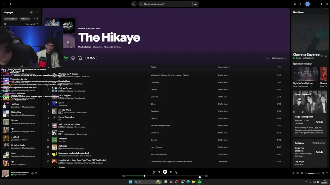The width and height of the screenshot is (330, 185).
Task: Click Tümünü göster in the credits
Action: pos(319,143)
